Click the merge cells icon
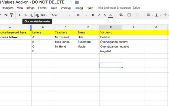Image resolution: width=169 pixels, height=106 pixels. click(x=137, y=15)
